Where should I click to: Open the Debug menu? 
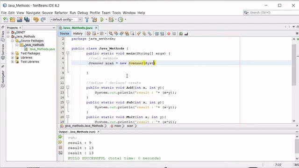coord(83,13)
